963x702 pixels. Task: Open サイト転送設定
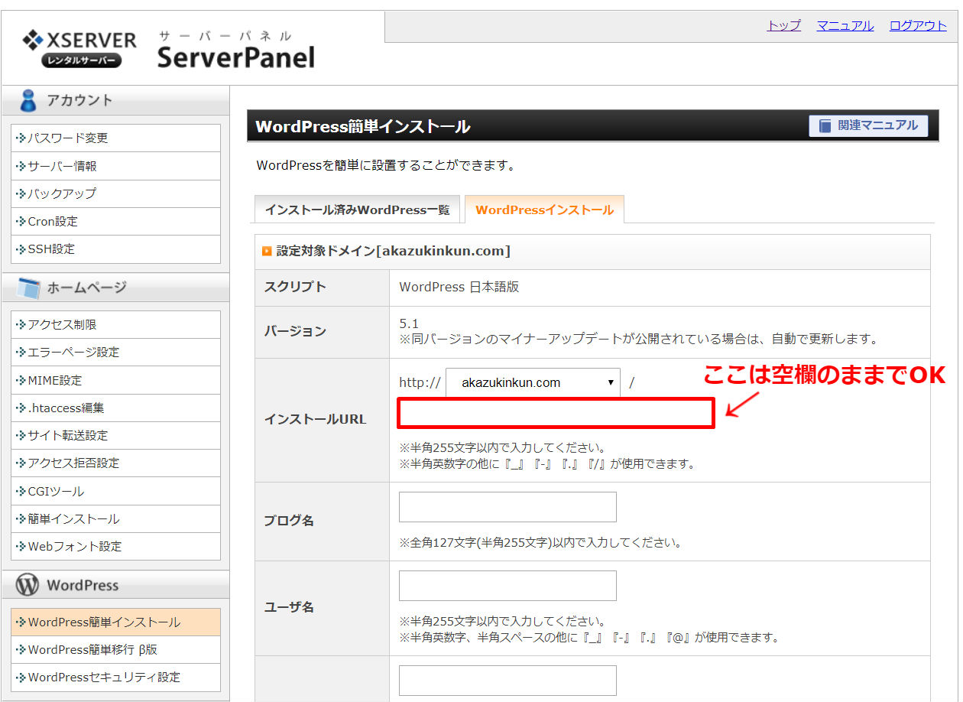point(115,435)
